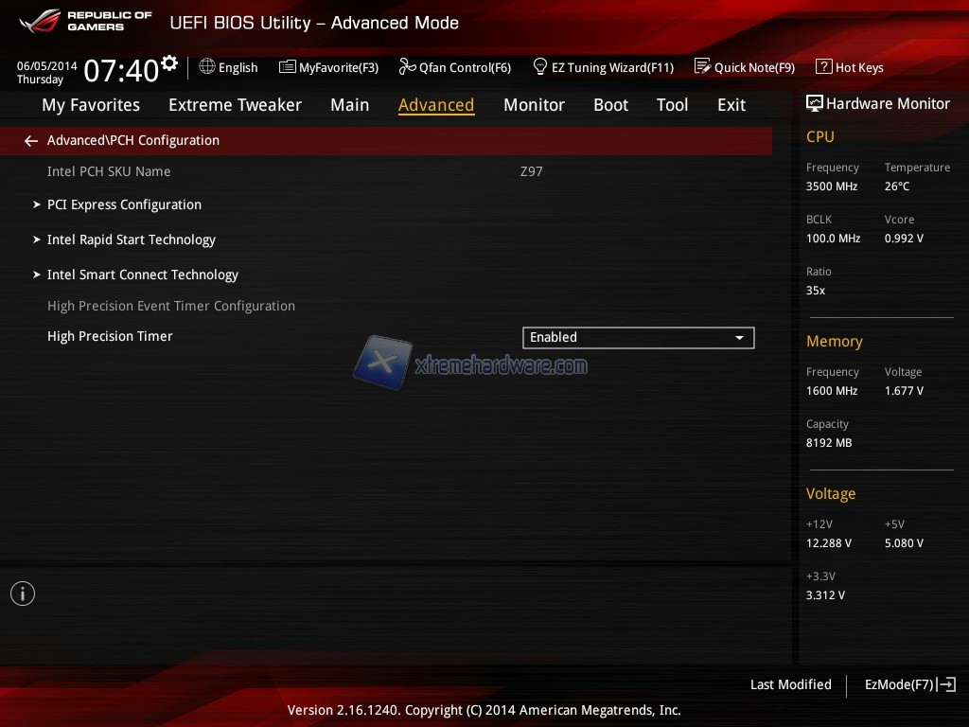Expand PCI Express Configuration submenu
The height and width of the screenshot is (727, 969).
[x=124, y=204]
